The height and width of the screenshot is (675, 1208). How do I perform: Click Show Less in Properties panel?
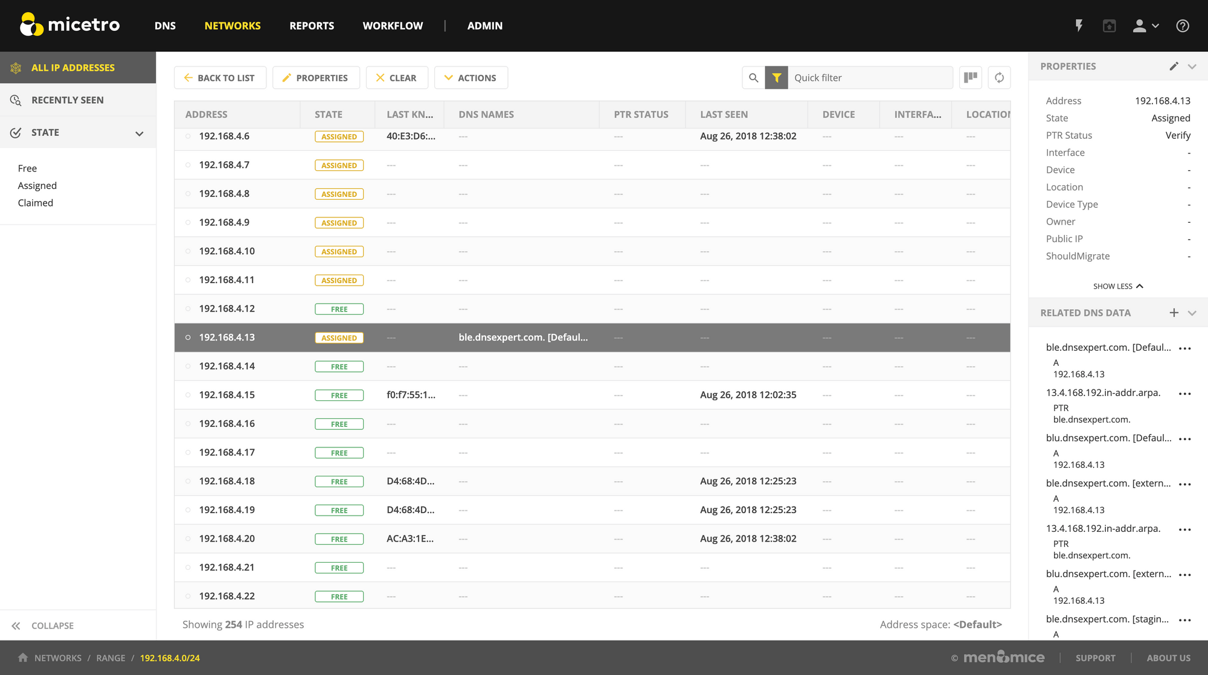pos(1118,286)
